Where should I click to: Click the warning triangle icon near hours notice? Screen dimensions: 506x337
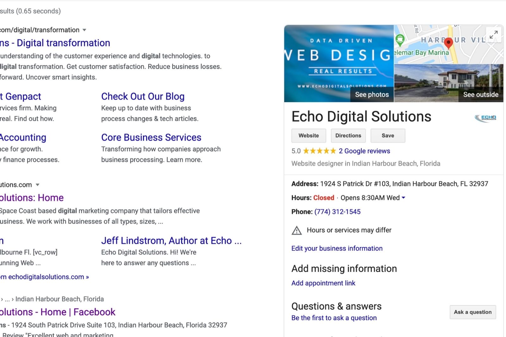[x=297, y=230]
